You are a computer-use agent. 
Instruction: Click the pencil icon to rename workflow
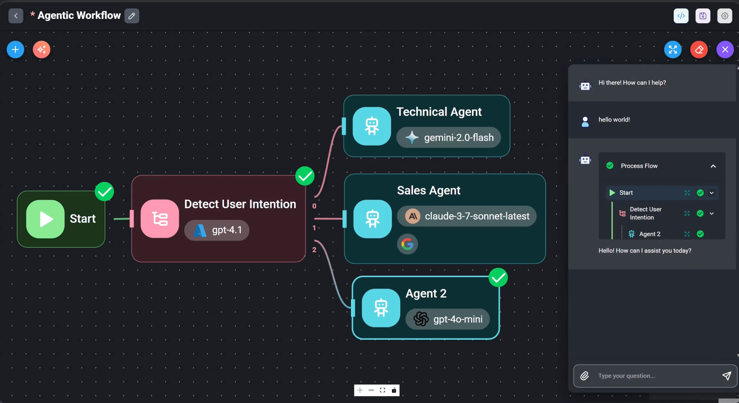click(x=132, y=16)
